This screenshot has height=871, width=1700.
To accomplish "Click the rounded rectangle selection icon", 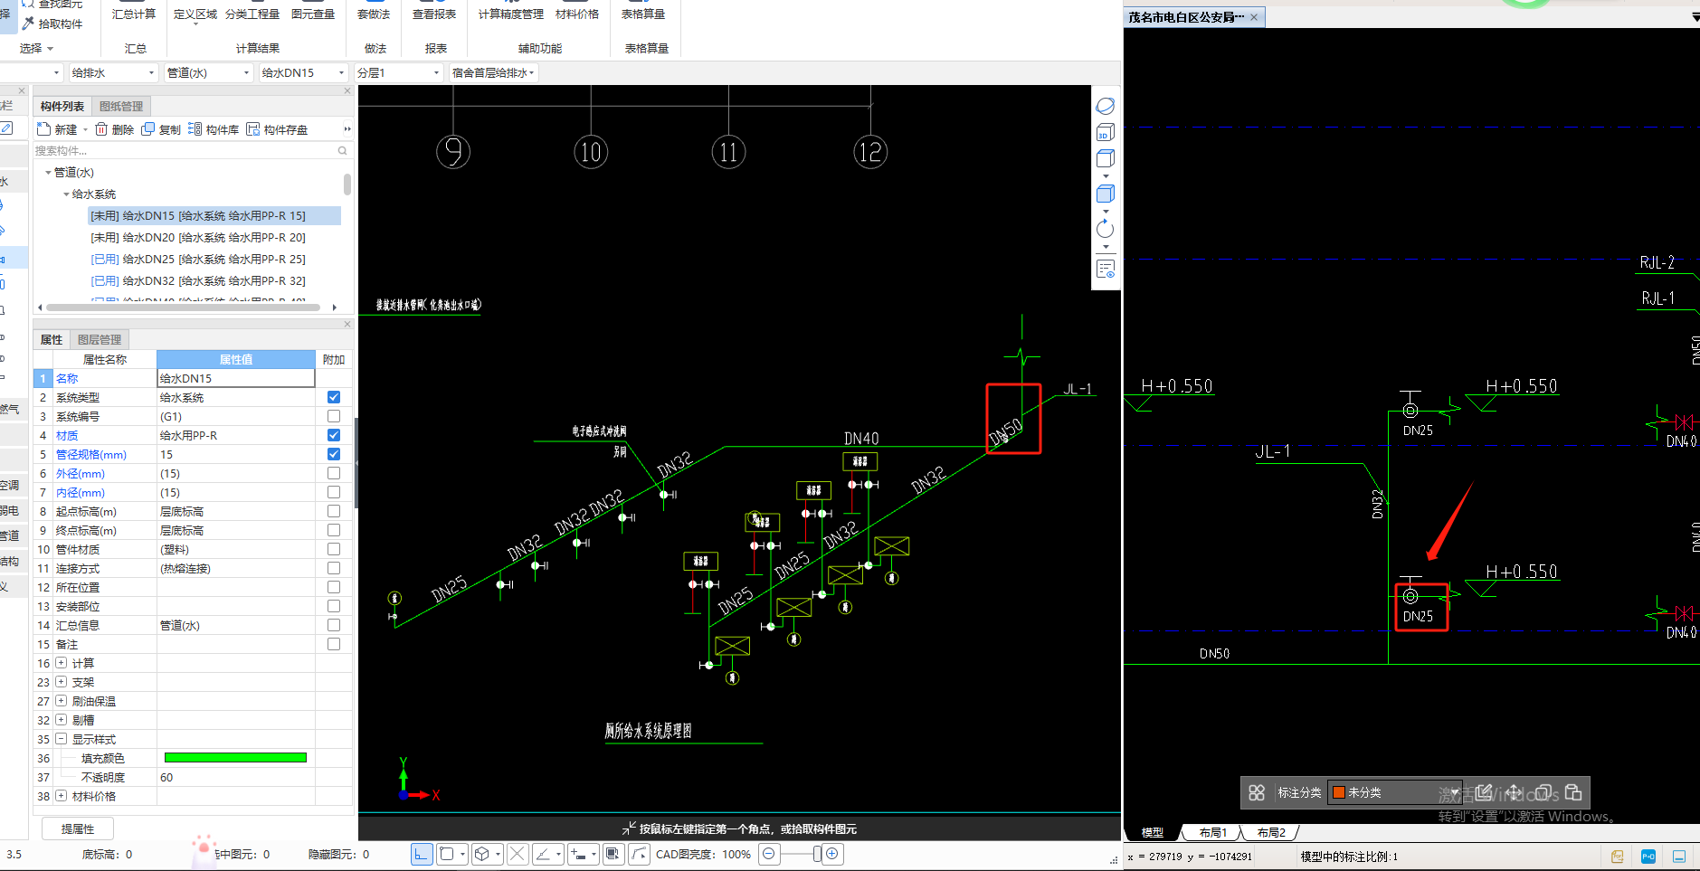I will tap(447, 854).
